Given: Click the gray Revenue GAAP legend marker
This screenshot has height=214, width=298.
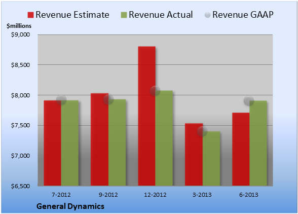Looking at the screenshot, I should pos(208,15).
